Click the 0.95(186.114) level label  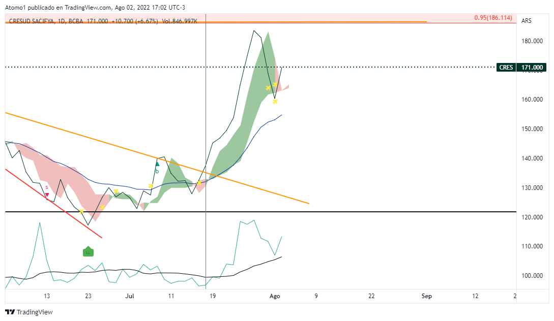coord(493,18)
